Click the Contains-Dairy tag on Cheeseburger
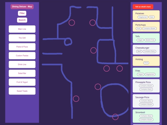 (x=149, y=52)
